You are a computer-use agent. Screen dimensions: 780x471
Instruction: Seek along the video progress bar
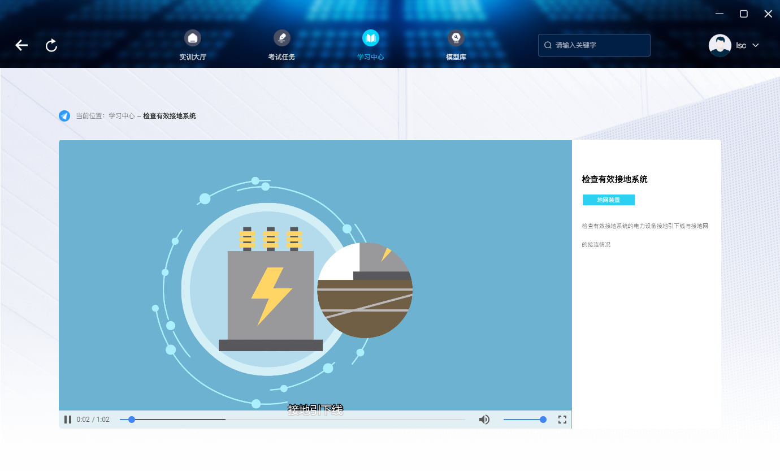point(292,420)
